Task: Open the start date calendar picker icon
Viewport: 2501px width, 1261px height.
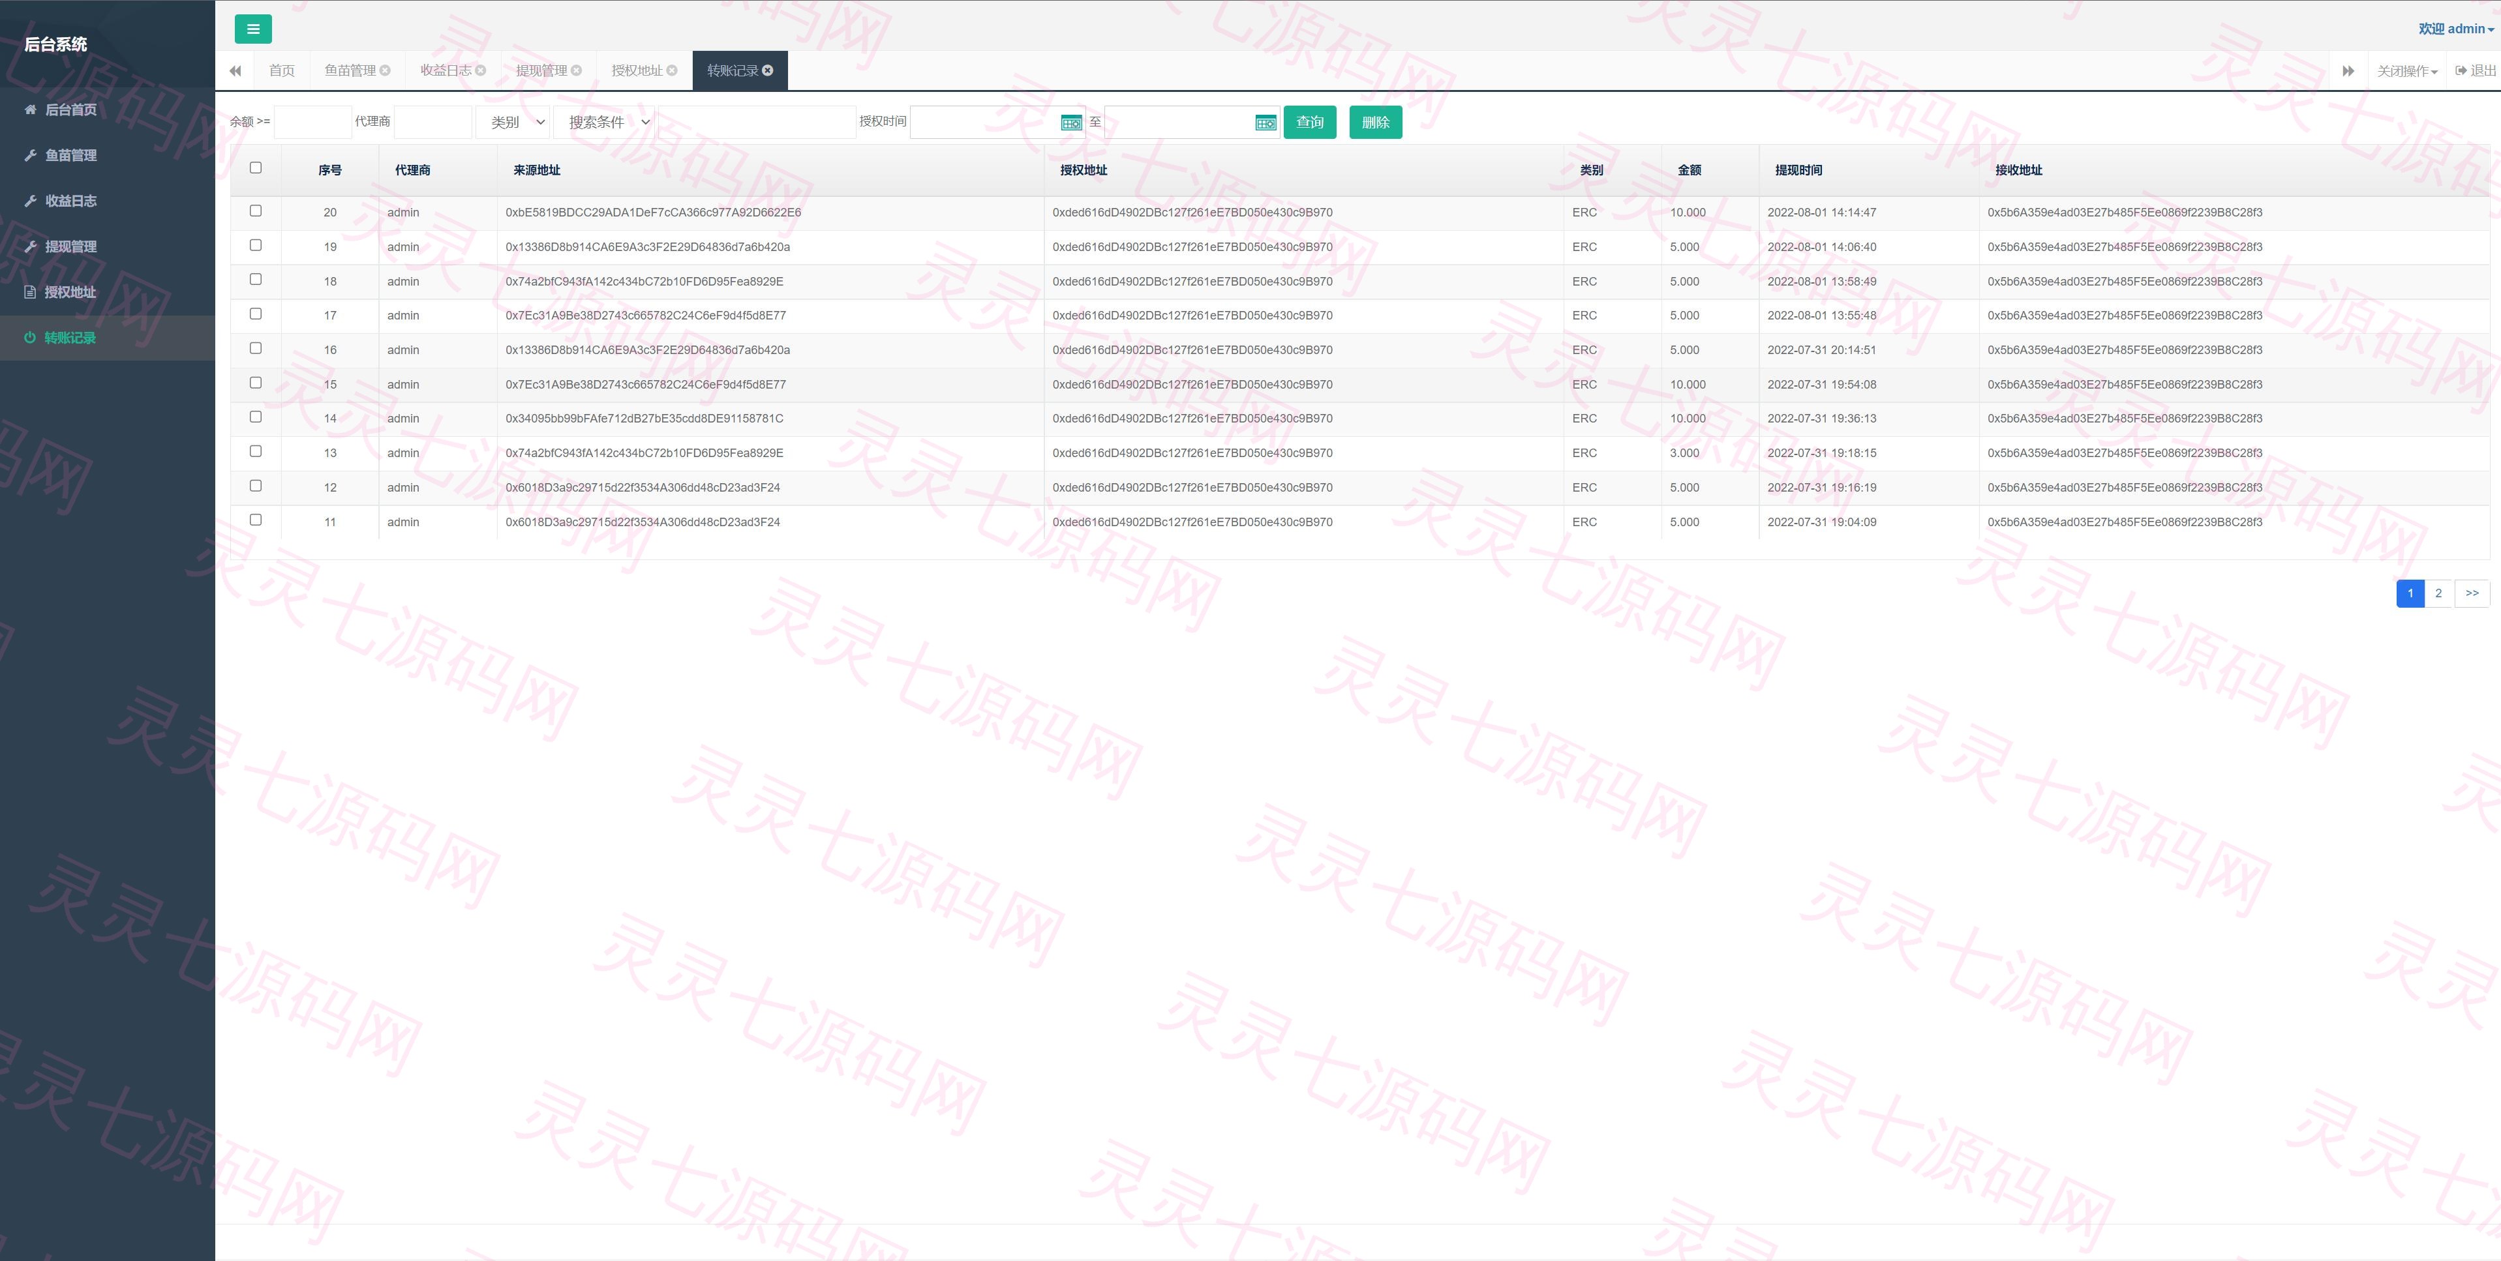Action: [x=1071, y=123]
